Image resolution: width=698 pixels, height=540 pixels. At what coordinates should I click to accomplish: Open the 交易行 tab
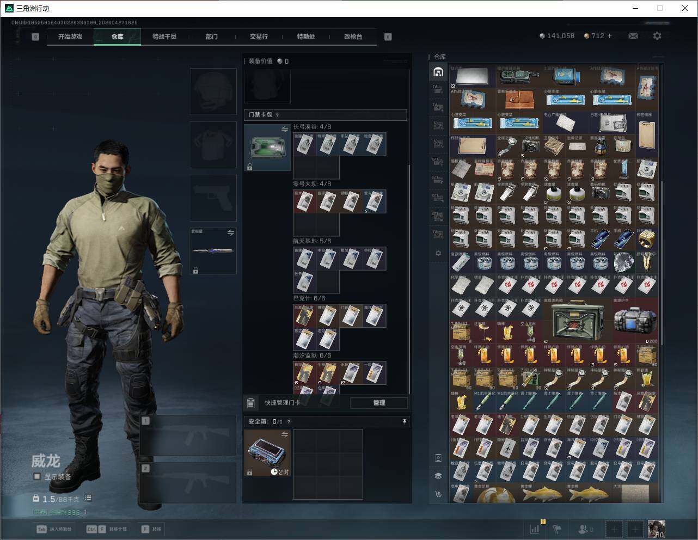coord(259,37)
